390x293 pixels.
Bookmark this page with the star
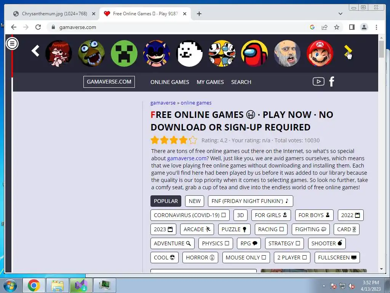pos(337,27)
